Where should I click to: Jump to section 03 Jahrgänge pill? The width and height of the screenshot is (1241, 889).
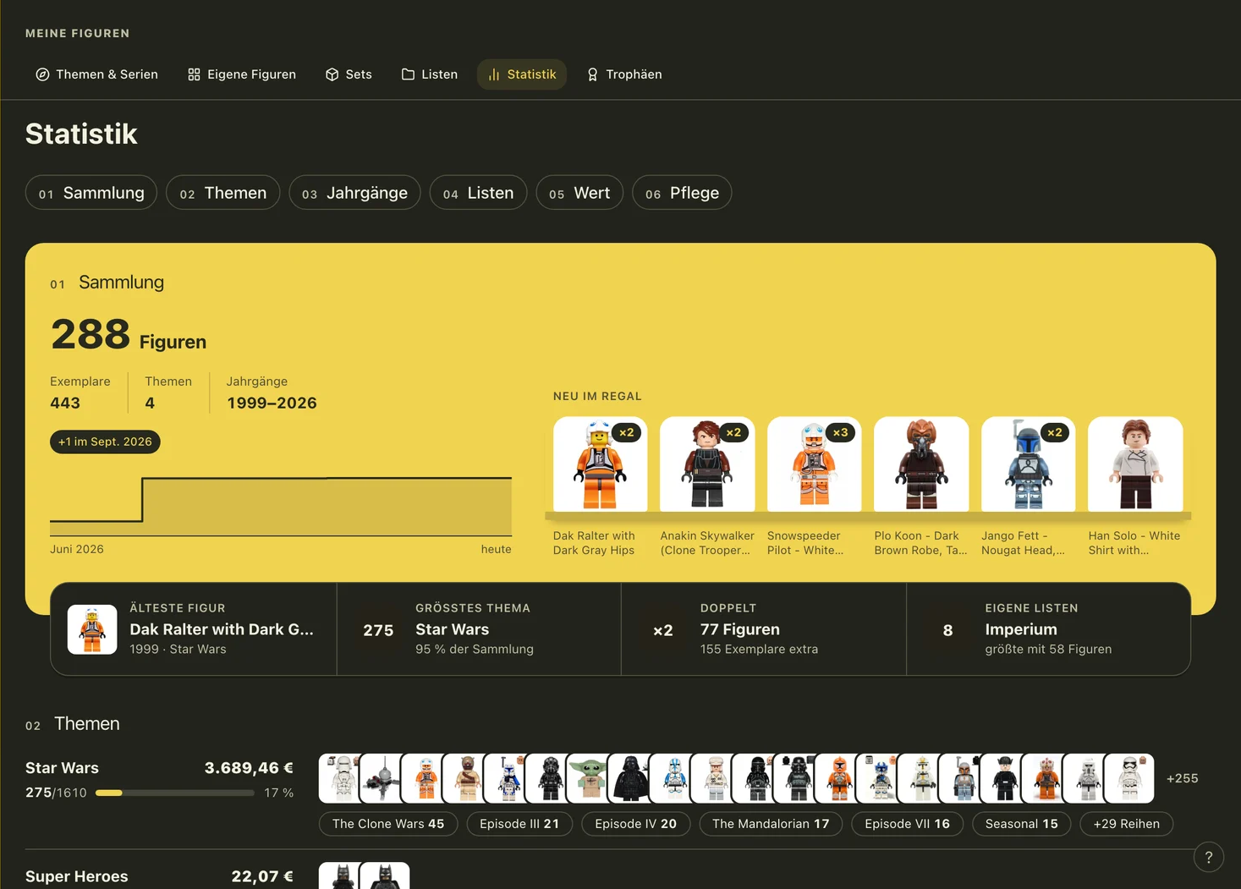355,193
